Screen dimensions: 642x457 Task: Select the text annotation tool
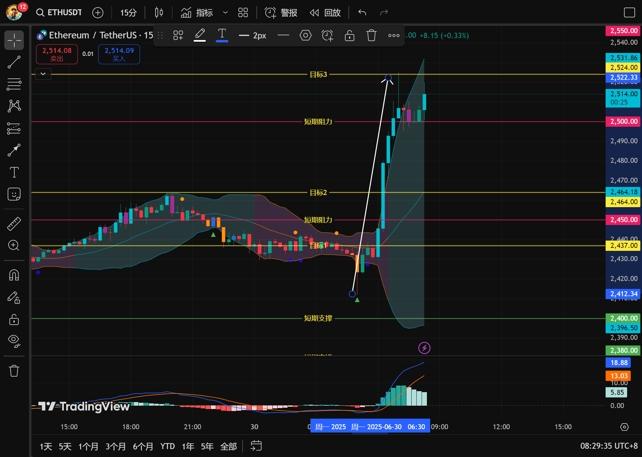tap(14, 172)
